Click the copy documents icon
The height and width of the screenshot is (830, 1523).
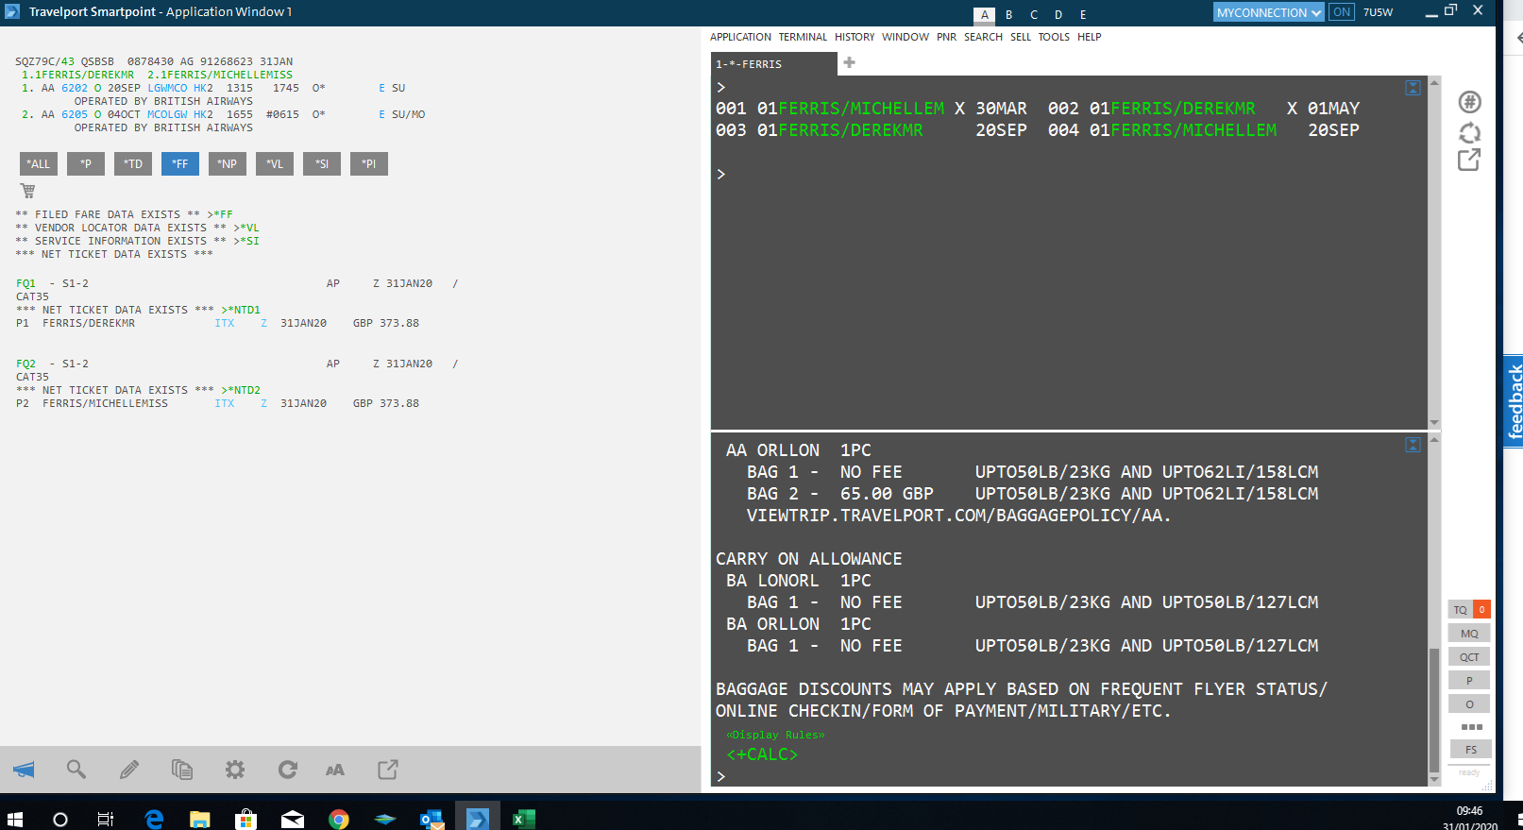tap(182, 770)
